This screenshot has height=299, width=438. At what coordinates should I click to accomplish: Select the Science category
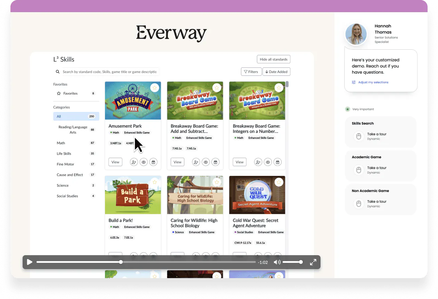(76, 185)
